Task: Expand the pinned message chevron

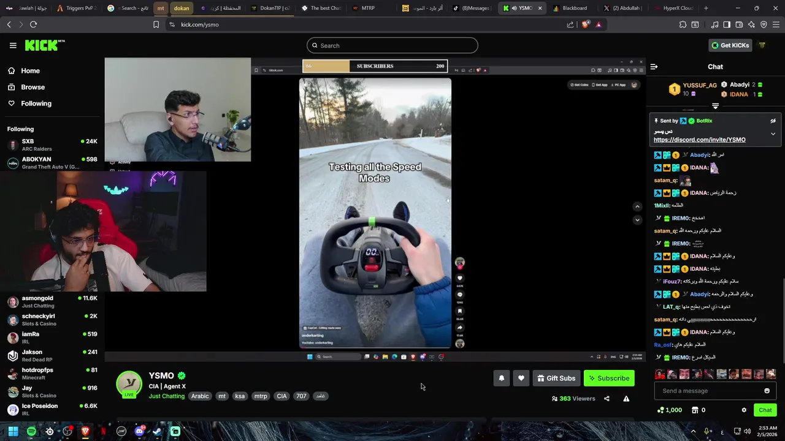Action: pos(773,134)
